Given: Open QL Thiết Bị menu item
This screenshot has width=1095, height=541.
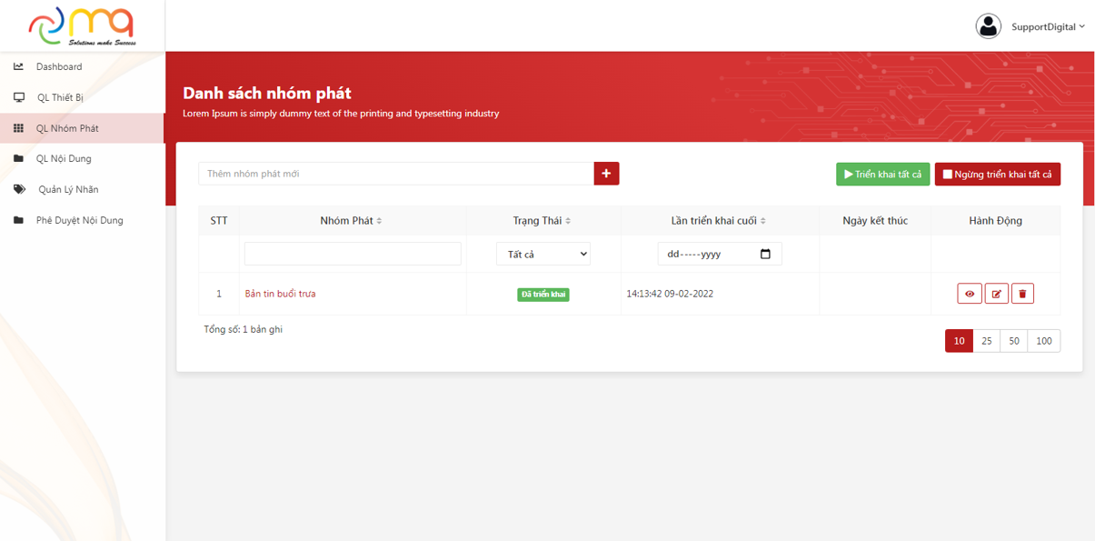Looking at the screenshot, I should coord(60,97).
